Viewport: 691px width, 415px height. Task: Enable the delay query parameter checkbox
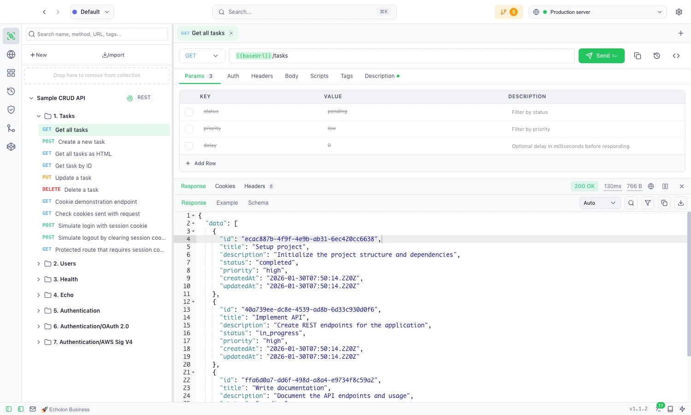[189, 146]
